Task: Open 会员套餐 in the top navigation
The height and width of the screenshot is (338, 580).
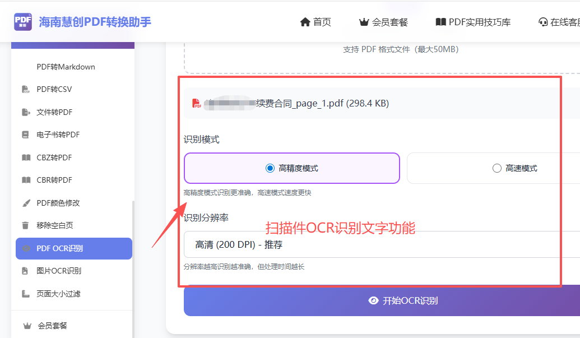Action: pos(383,22)
